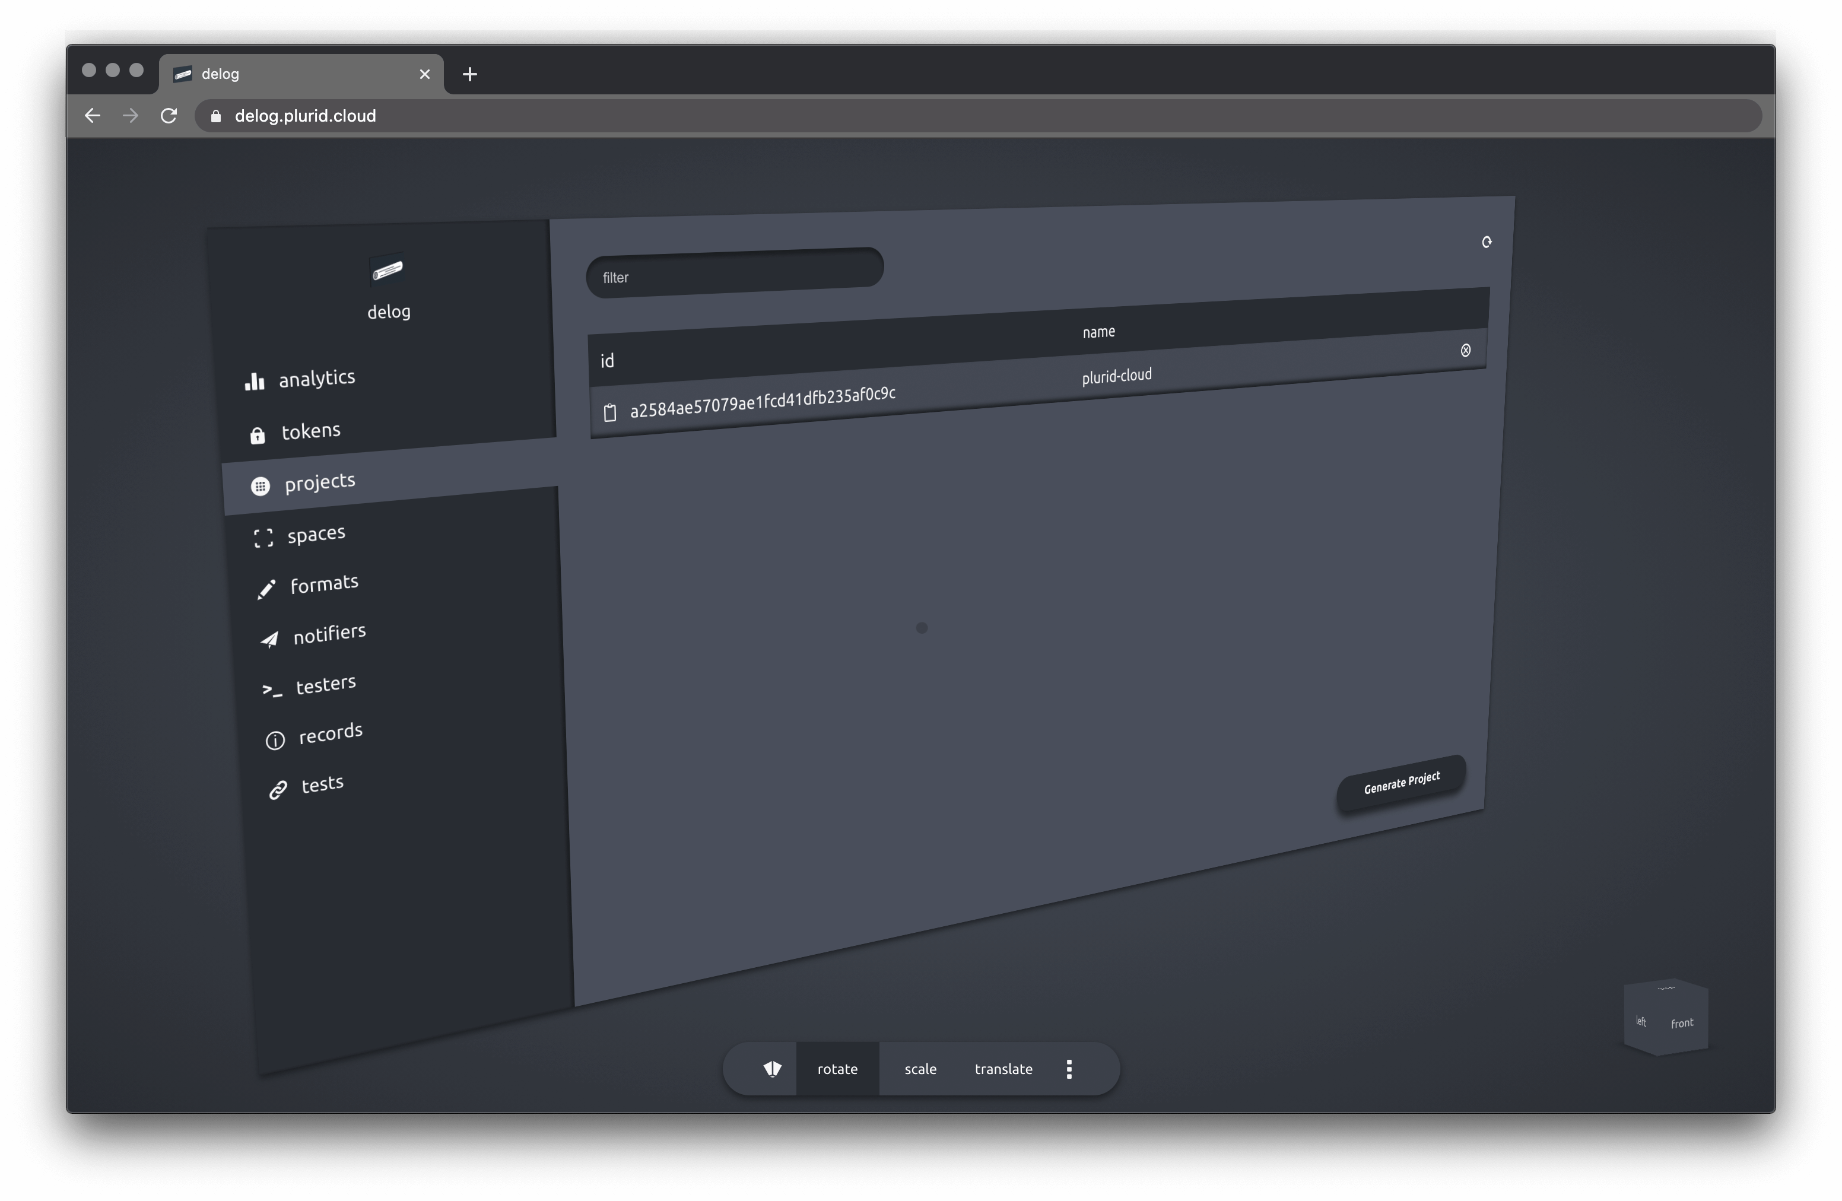Click the plurid-cloud project name

tap(1116, 376)
